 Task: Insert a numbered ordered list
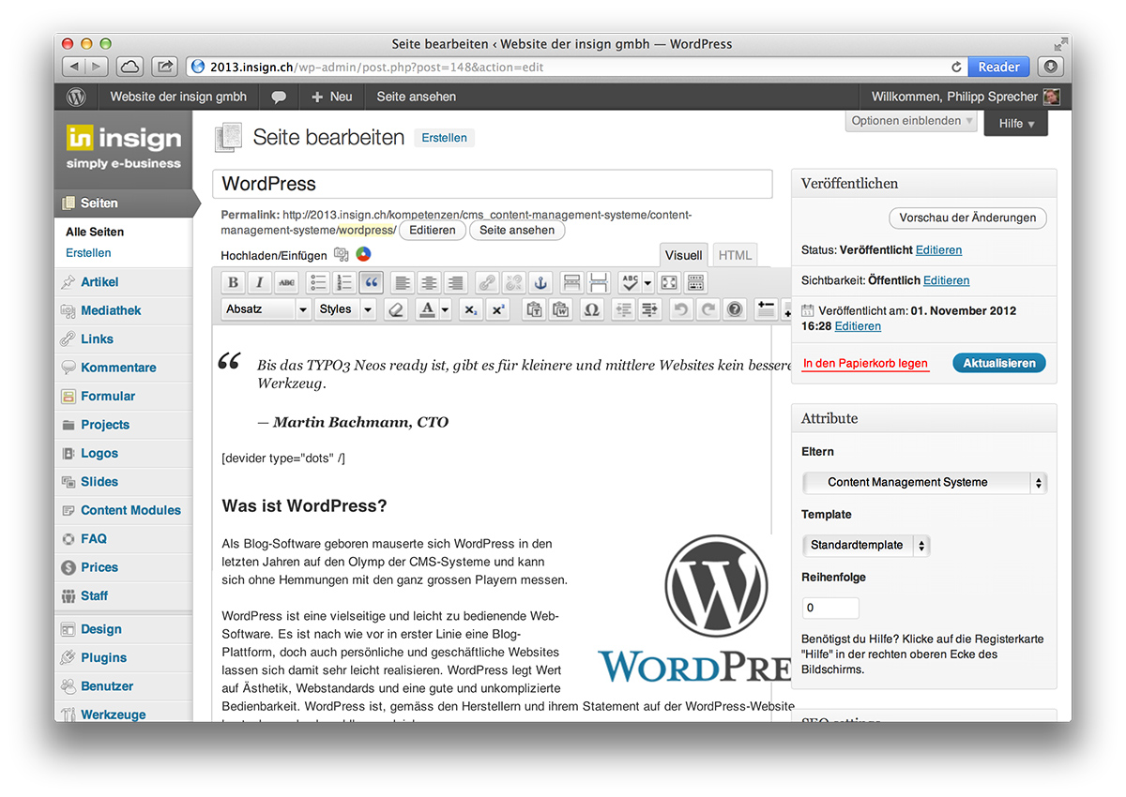click(x=344, y=282)
